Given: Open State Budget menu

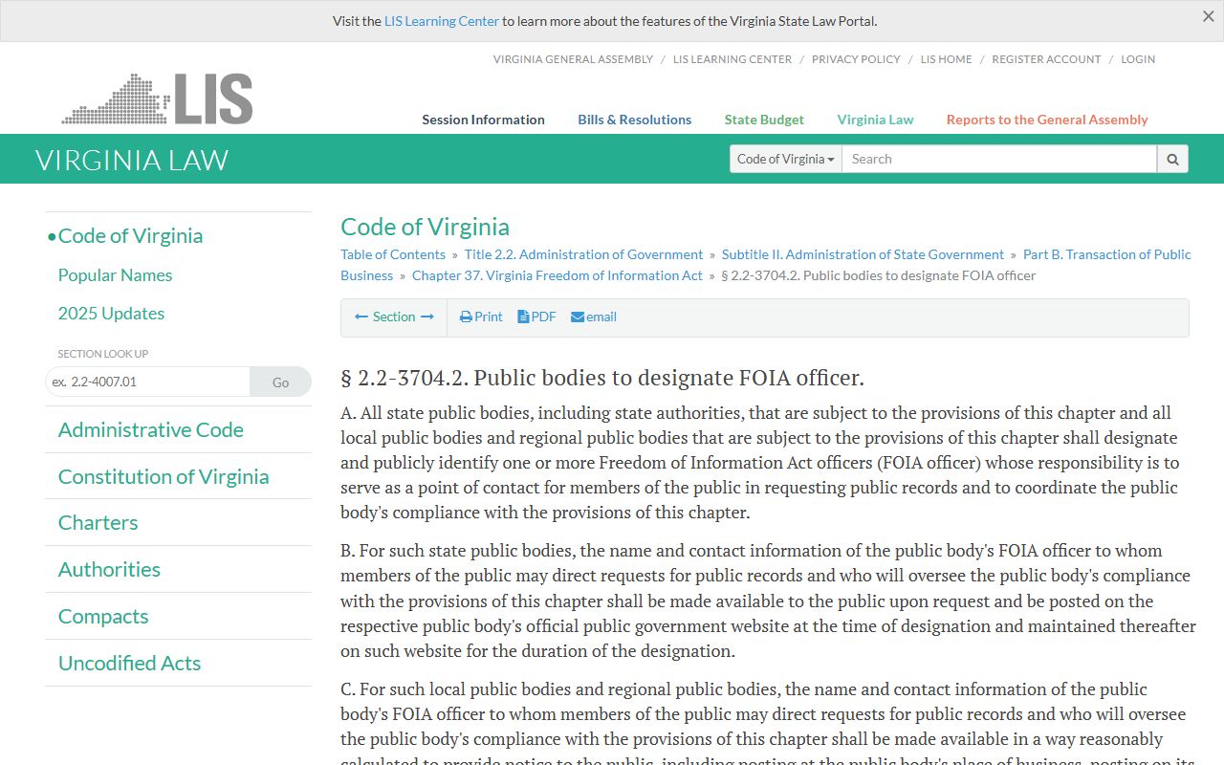Looking at the screenshot, I should [764, 120].
